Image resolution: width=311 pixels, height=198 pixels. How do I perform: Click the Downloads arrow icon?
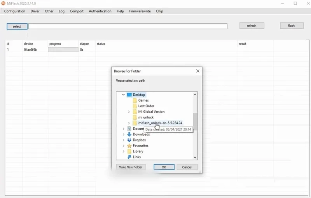tap(129, 134)
